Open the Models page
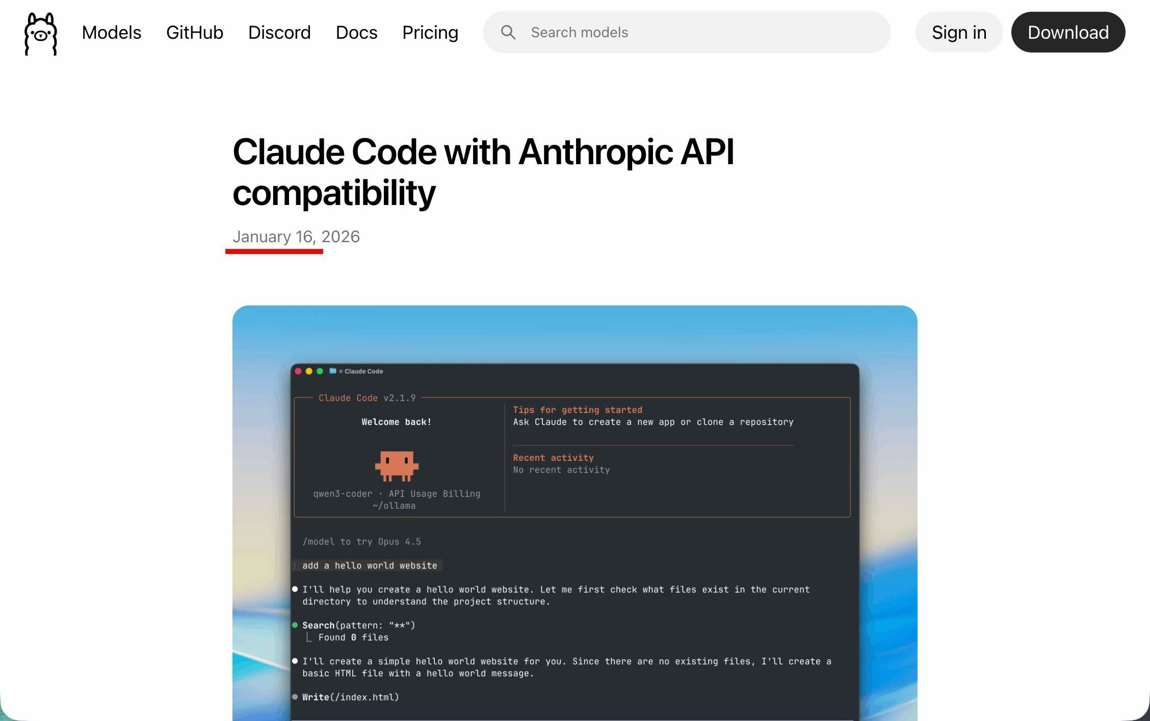This screenshot has width=1150, height=721. pos(112,32)
